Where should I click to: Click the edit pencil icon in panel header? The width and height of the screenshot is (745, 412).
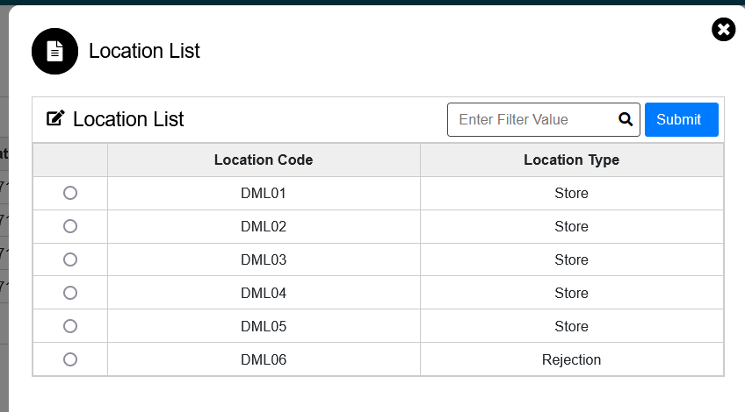[55, 118]
